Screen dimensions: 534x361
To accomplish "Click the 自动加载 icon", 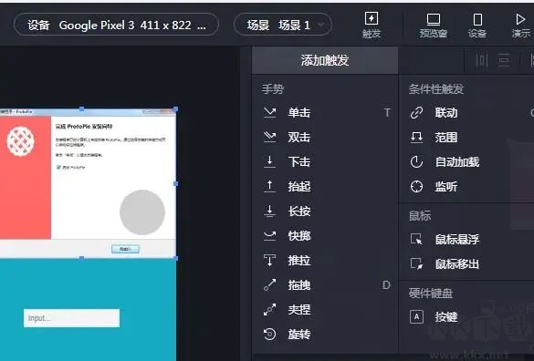I will click(416, 162).
